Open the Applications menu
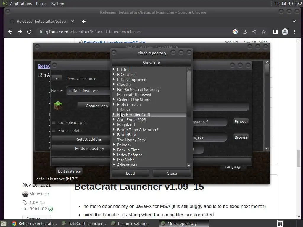This screenshot has width=303, height=227. pos(21,4)
